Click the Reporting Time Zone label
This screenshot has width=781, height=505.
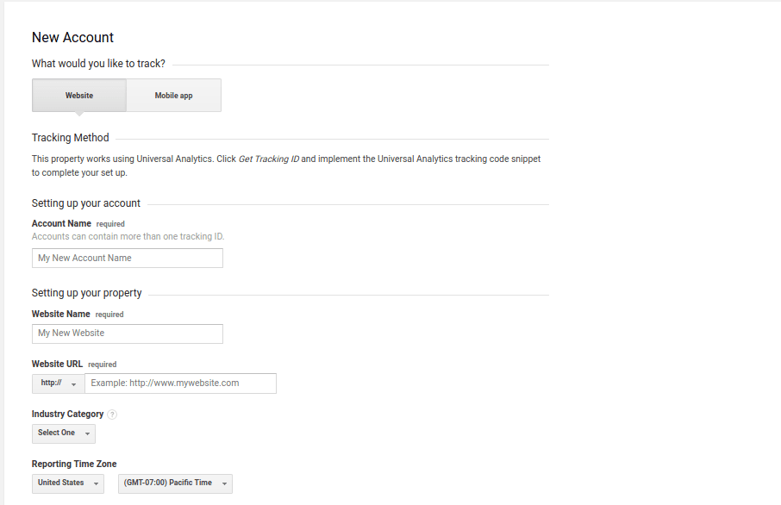[x=72, y=464]
